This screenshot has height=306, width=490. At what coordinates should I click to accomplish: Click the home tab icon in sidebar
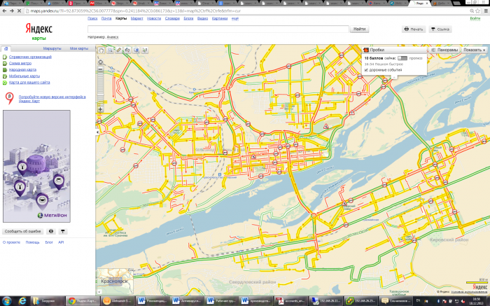tap(7, 48)
